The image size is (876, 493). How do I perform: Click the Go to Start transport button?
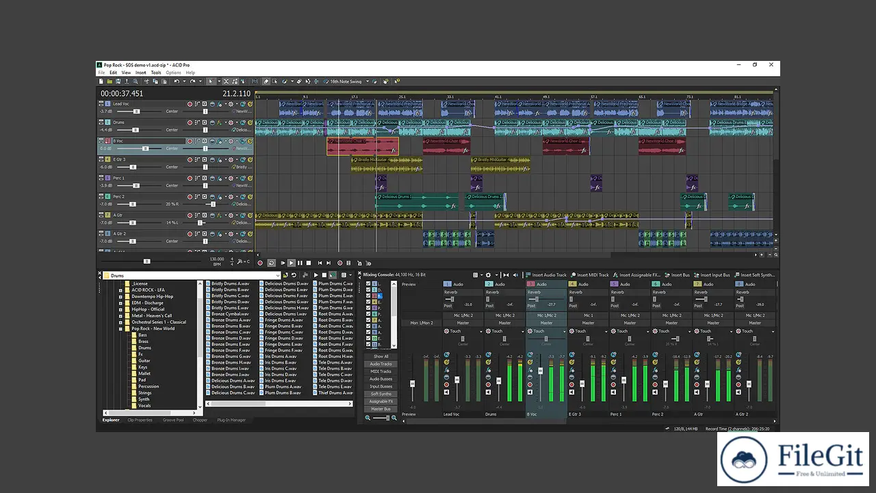(x=320, y=263)
